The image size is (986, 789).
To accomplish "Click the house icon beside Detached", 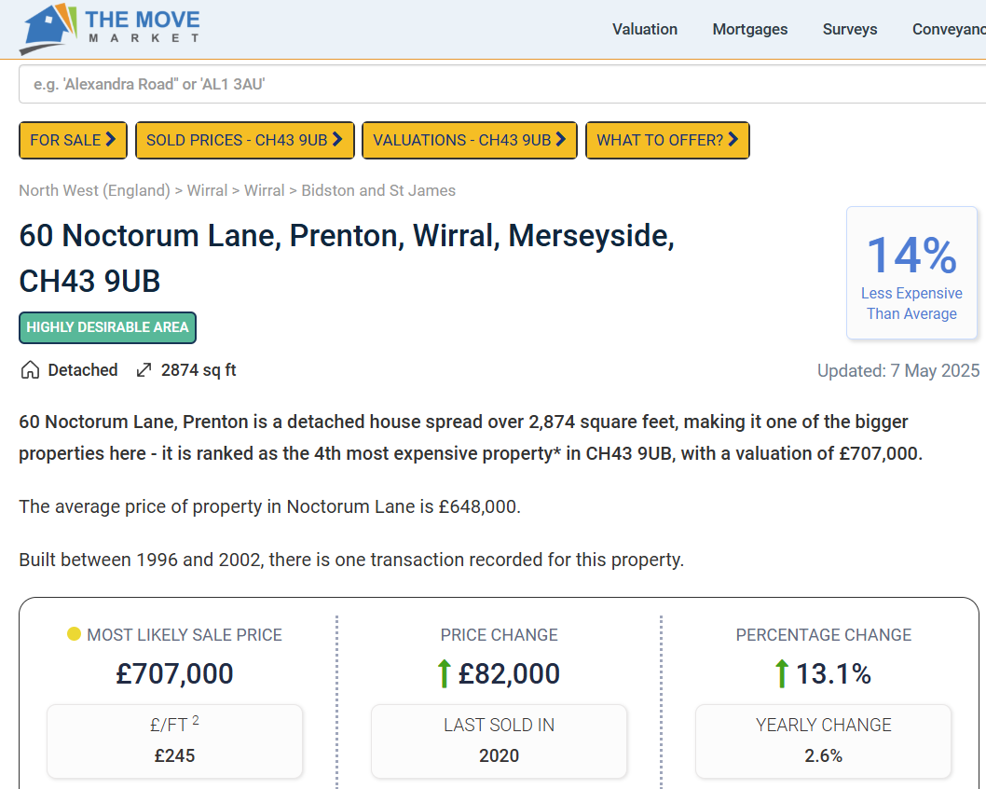I will point(30,370).
